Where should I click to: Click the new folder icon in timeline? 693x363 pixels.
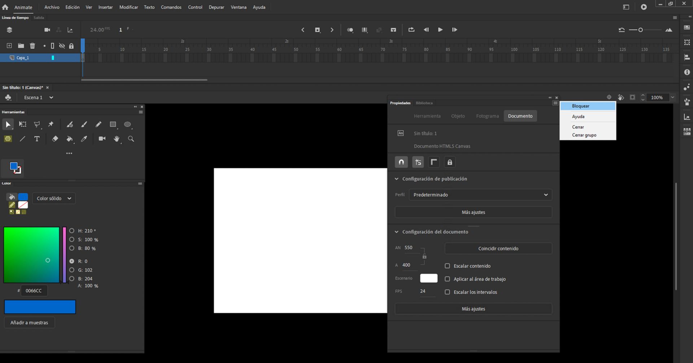21,46
